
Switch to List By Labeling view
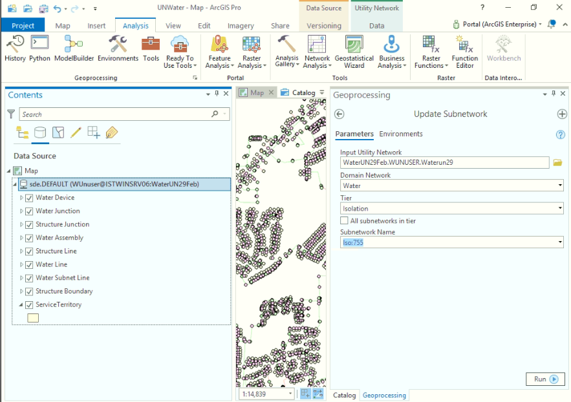tap(111, 132)
